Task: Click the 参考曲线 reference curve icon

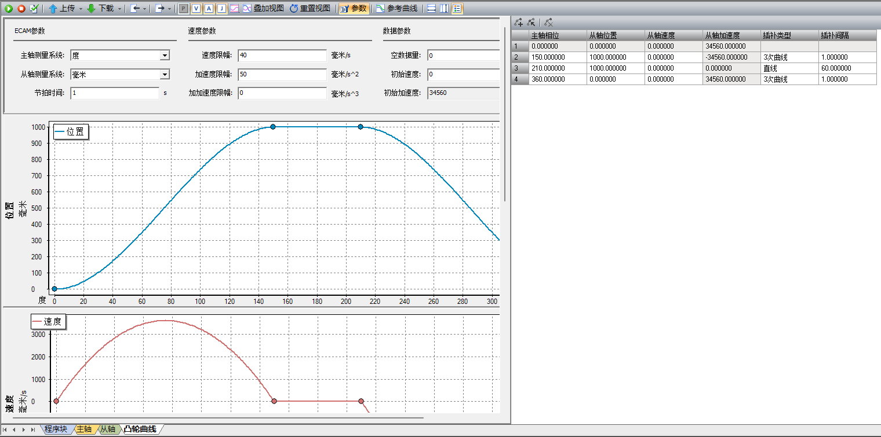Action: 380,9
